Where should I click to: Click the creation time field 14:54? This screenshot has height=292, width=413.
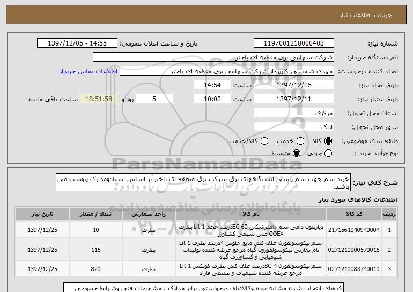click(x=212, y=85)
